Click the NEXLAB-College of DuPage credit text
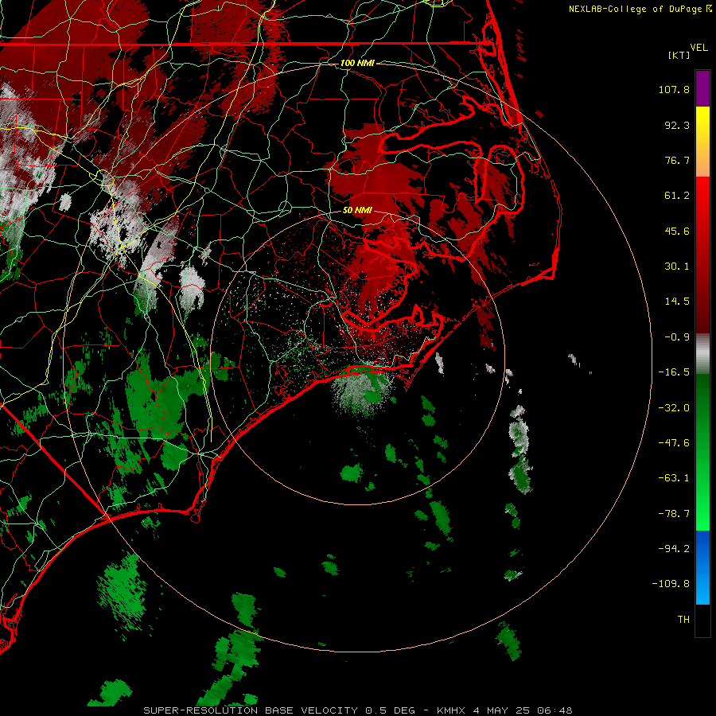The height and width of the screenshot is (716, 716). (640, 9)
